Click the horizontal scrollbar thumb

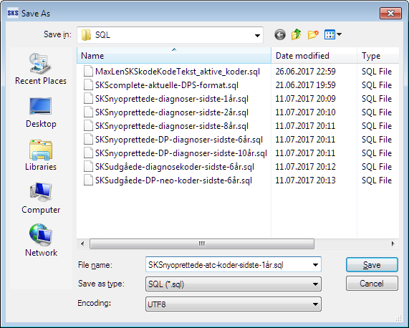click(202, 244)
